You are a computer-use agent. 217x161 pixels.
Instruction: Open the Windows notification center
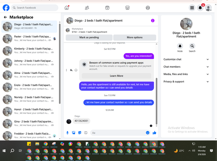pos(211,151)
